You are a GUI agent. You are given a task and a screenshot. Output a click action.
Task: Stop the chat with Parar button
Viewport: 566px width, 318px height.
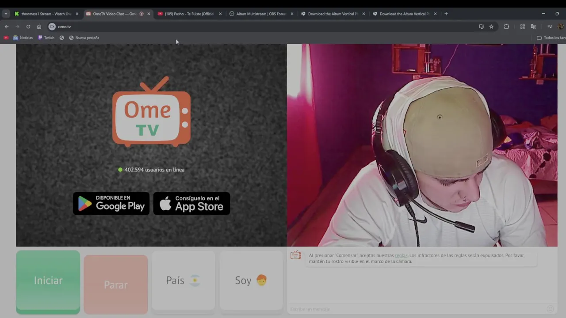[x=116, y=284]
